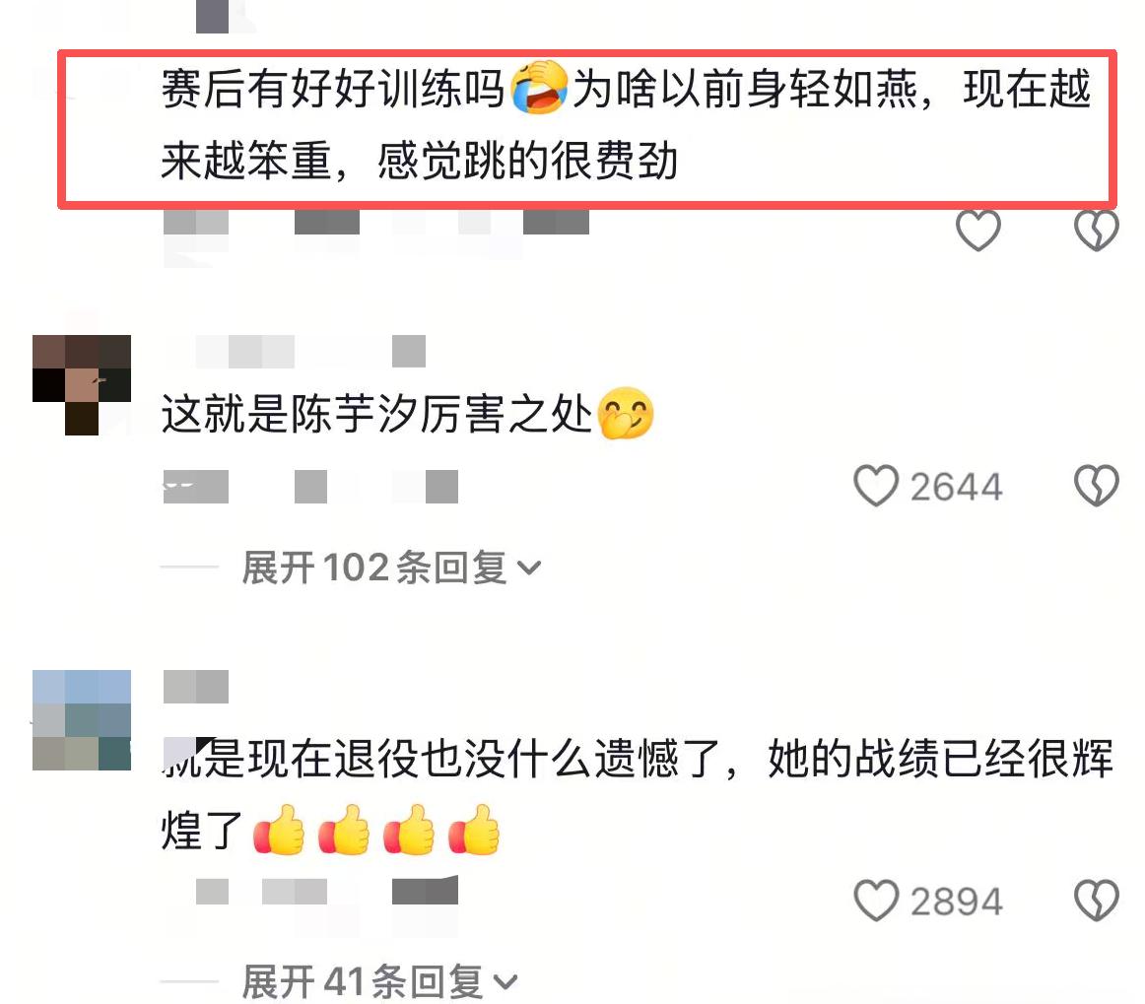This screenshot has height=1004, width=1145.
Task: Expand 展开102条回复 replies
Action: (391, 568)
